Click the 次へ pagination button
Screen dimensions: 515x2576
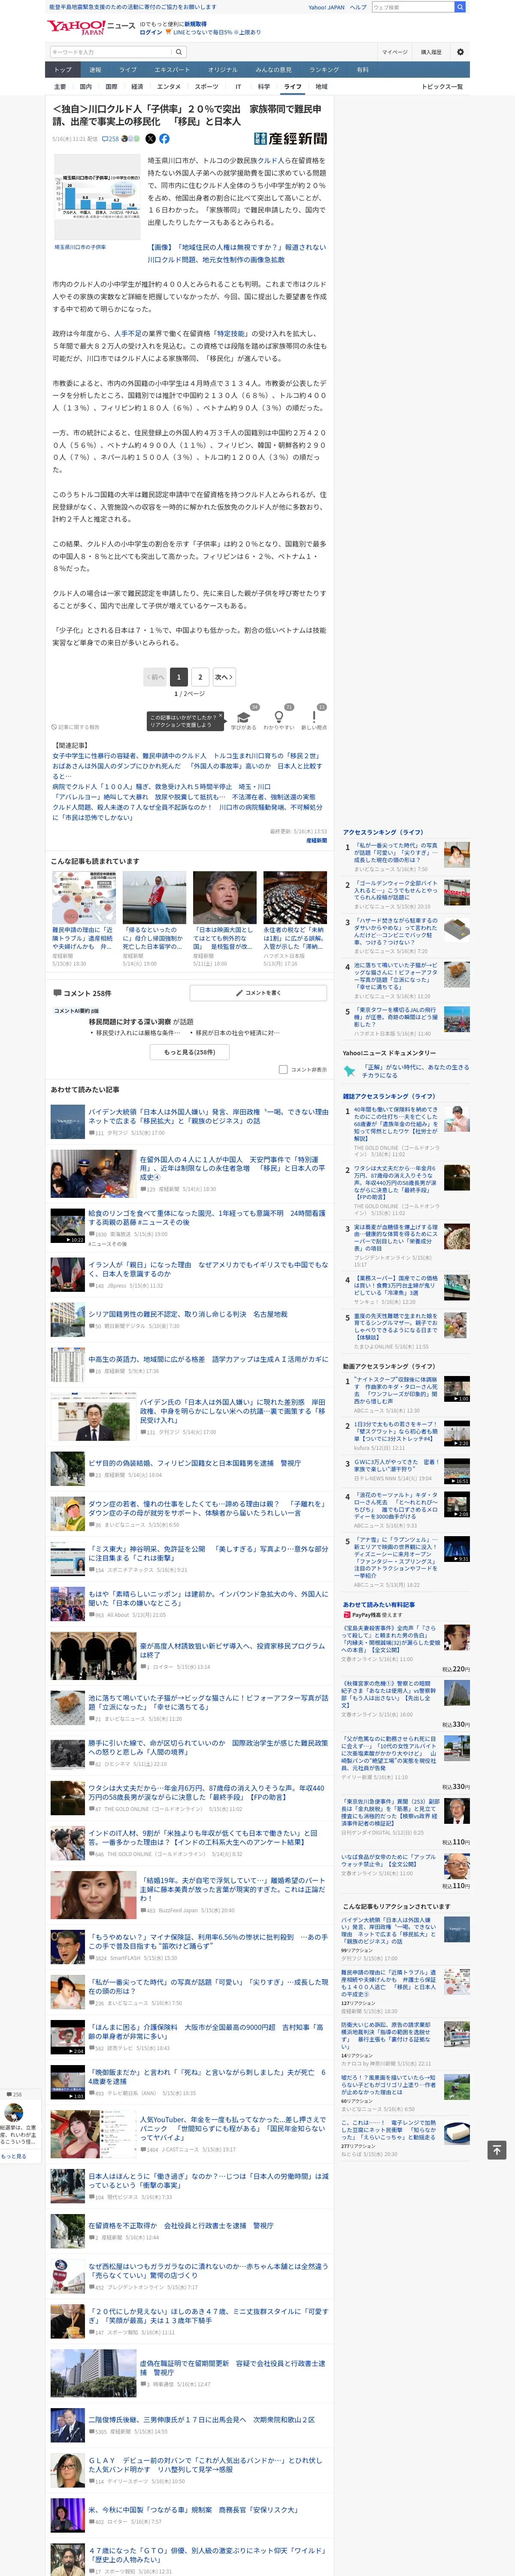point(224,677)
